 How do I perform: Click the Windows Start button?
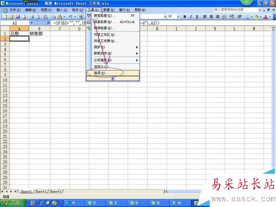[13, 203]
